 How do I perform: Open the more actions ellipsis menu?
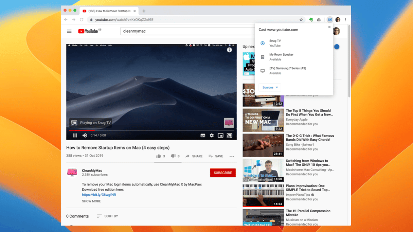(232, 157)
